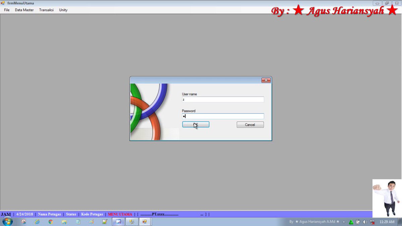Open Windows Explorer from the taskbar
This screenshot has width=402, height=226.
click(64, 221)
